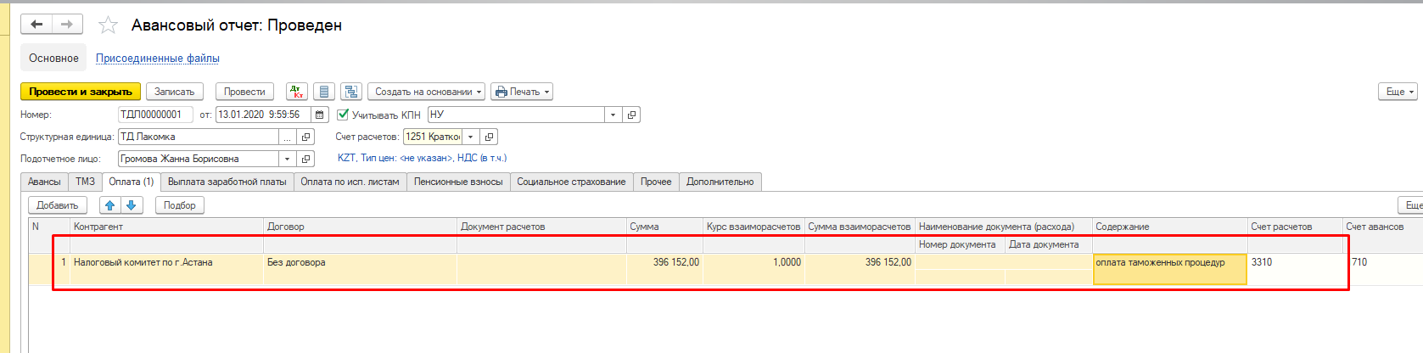Open the Дополнительно tab
Viewport: 1423px width, 353px height.
(720, 182)
